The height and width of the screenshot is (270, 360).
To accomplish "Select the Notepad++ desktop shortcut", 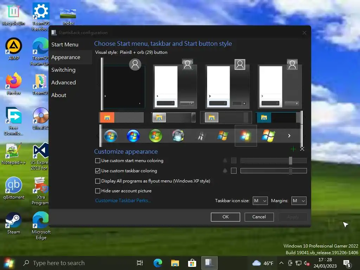I will [14, 154].
